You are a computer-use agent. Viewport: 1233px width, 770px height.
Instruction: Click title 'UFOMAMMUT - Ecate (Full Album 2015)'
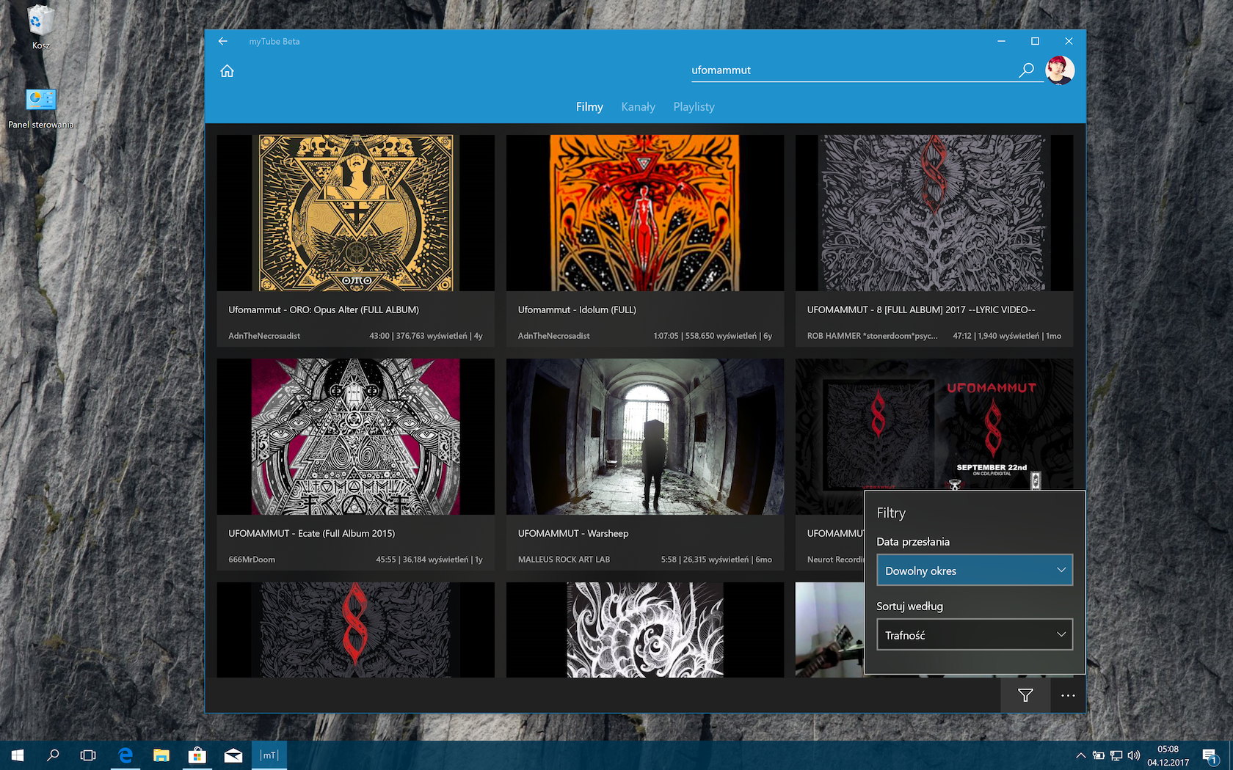[311, 534]
